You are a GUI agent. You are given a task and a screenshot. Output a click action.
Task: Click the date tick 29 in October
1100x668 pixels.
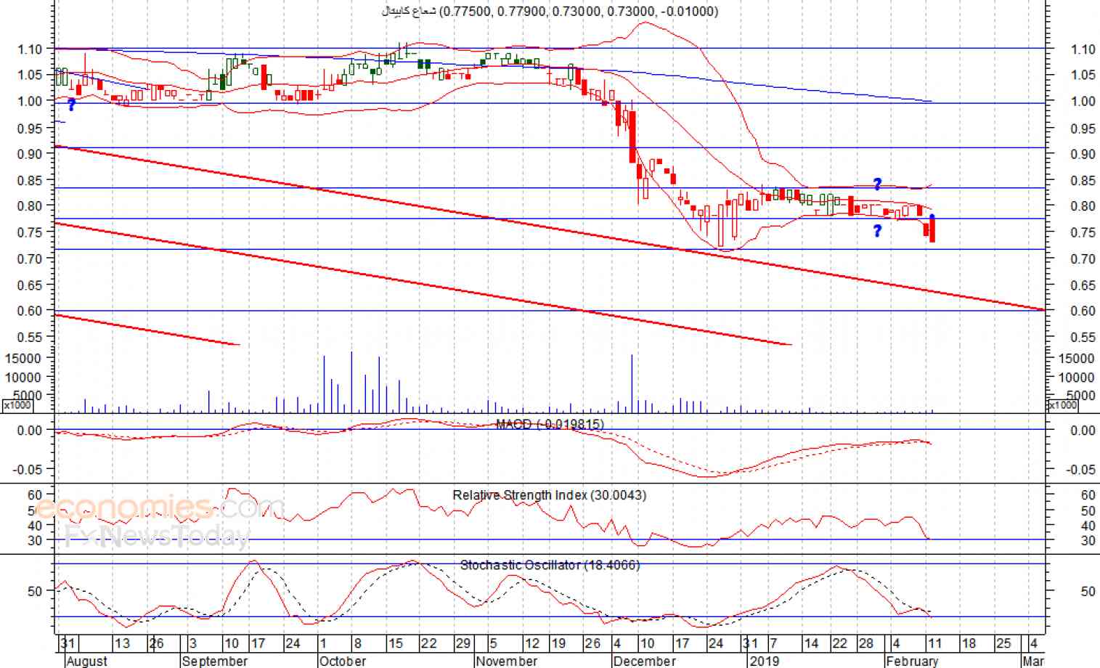[x=463, y=643]
